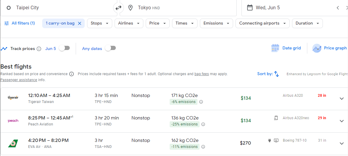Open the bag fees link
This screenshot has width=348, height=156.
click(201, 74)
